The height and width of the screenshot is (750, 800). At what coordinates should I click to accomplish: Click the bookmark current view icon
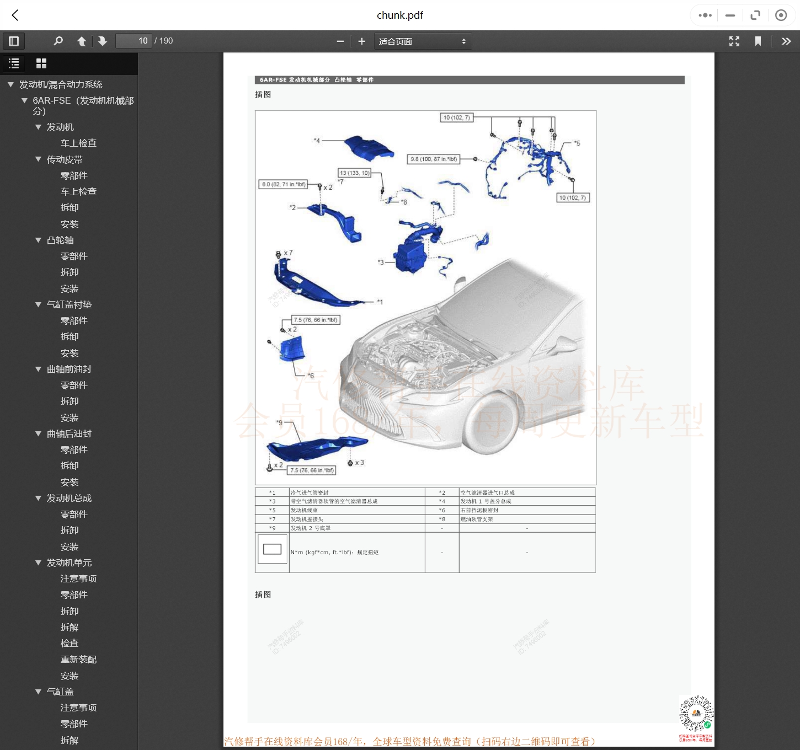click(x=758, y=41)
